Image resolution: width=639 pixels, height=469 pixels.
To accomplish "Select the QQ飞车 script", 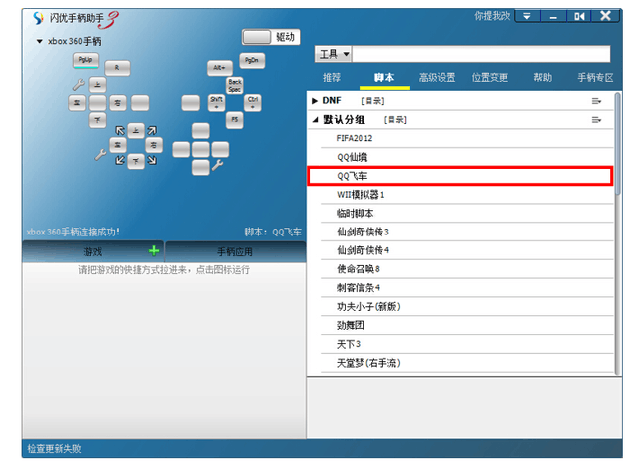I will (459, 176).
